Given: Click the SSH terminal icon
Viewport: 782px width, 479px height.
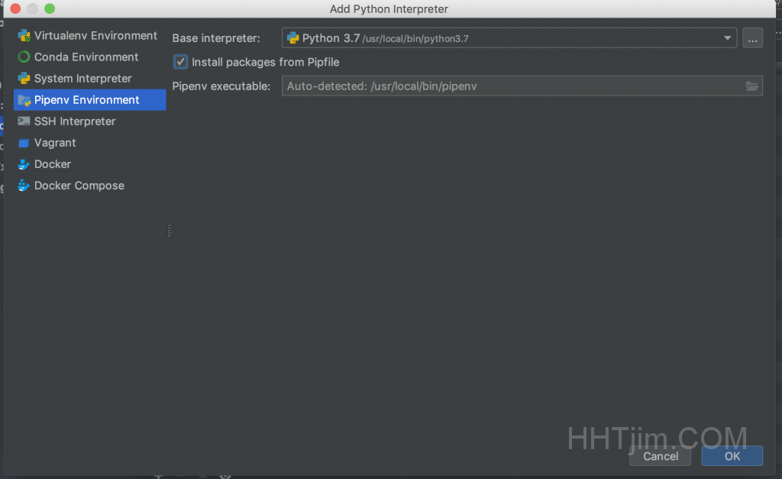Looking at the screenshot, I should coord(24,121).
